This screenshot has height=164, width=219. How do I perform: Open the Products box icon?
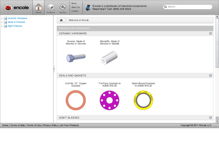tap(51, 7)
